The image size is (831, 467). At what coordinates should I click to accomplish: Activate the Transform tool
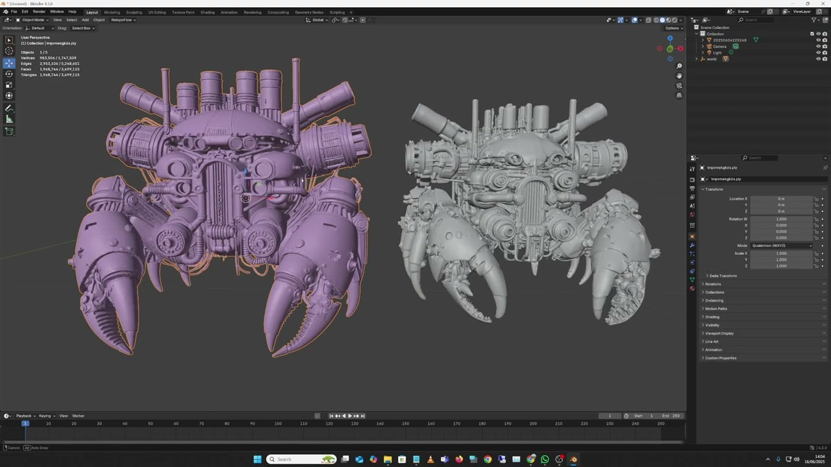click(9, 96)
